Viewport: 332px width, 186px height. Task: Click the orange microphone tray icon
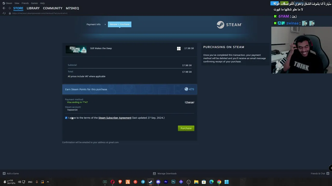tap(37, 182)
